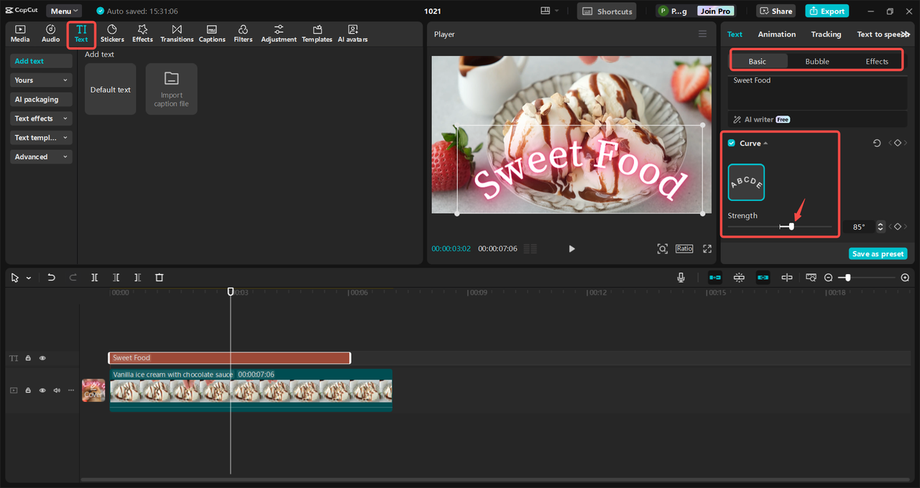Expand the Yours category
The image size is (920, 488).
tap(41, 80)
